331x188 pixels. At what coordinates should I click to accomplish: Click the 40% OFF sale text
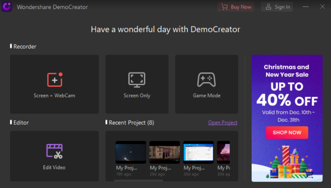287,101
